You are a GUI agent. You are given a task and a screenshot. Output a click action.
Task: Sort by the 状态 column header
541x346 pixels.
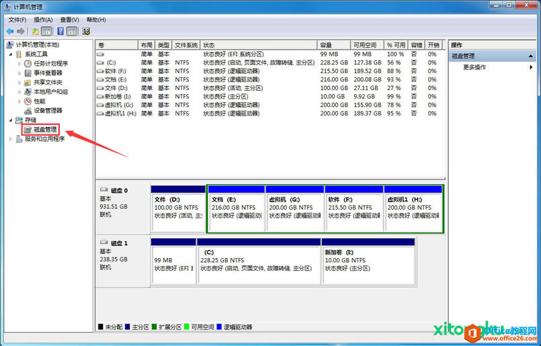point(259,45)
